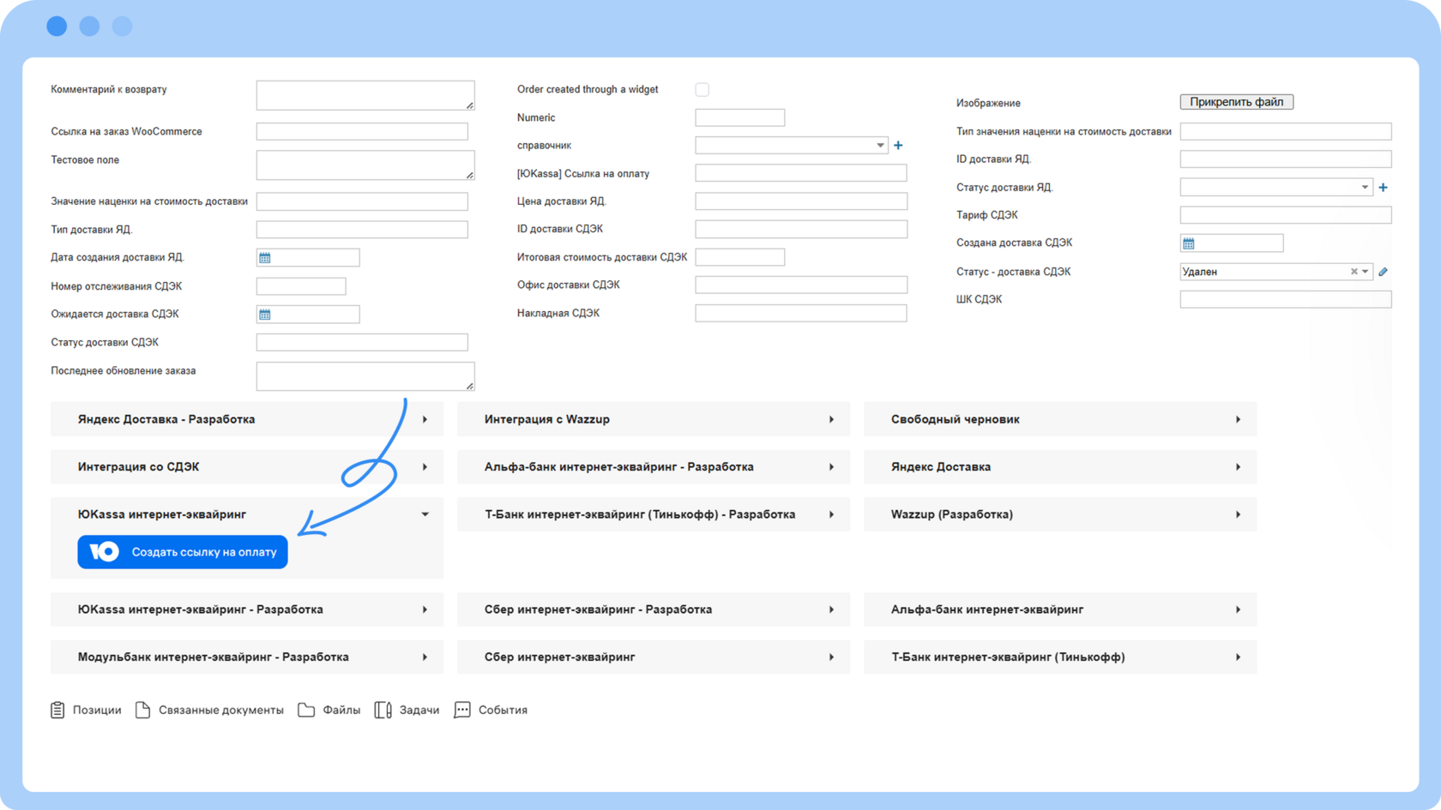Image resolution: width=1441 pixels, height=810 pixels.
Task: Click the Номер отслеживания СДЭК field
Action: [x=301, y=286]
